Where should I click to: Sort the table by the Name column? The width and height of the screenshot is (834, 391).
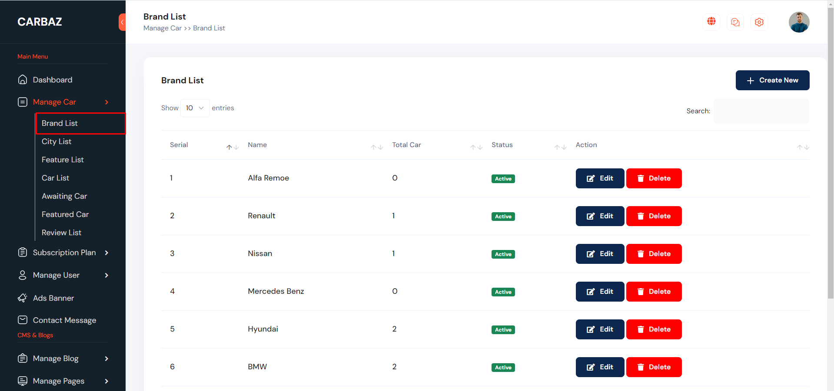(376, 147)
